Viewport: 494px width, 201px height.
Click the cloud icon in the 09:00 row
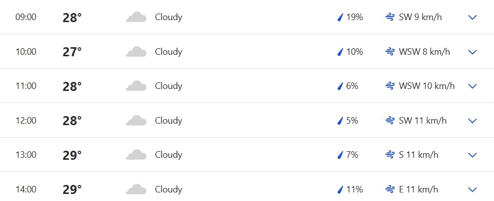(x=136, y=18)
